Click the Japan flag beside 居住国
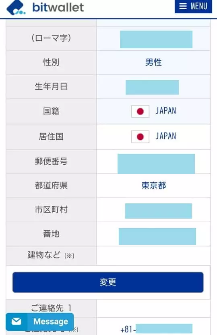The image size is (217, 335). coord(140,137)
